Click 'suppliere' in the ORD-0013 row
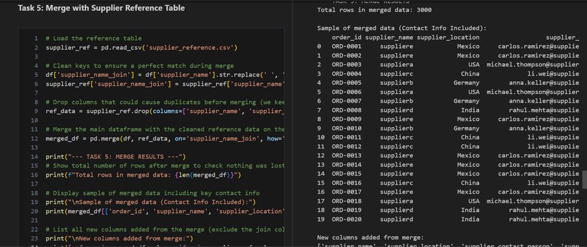 tap(397, 156)
